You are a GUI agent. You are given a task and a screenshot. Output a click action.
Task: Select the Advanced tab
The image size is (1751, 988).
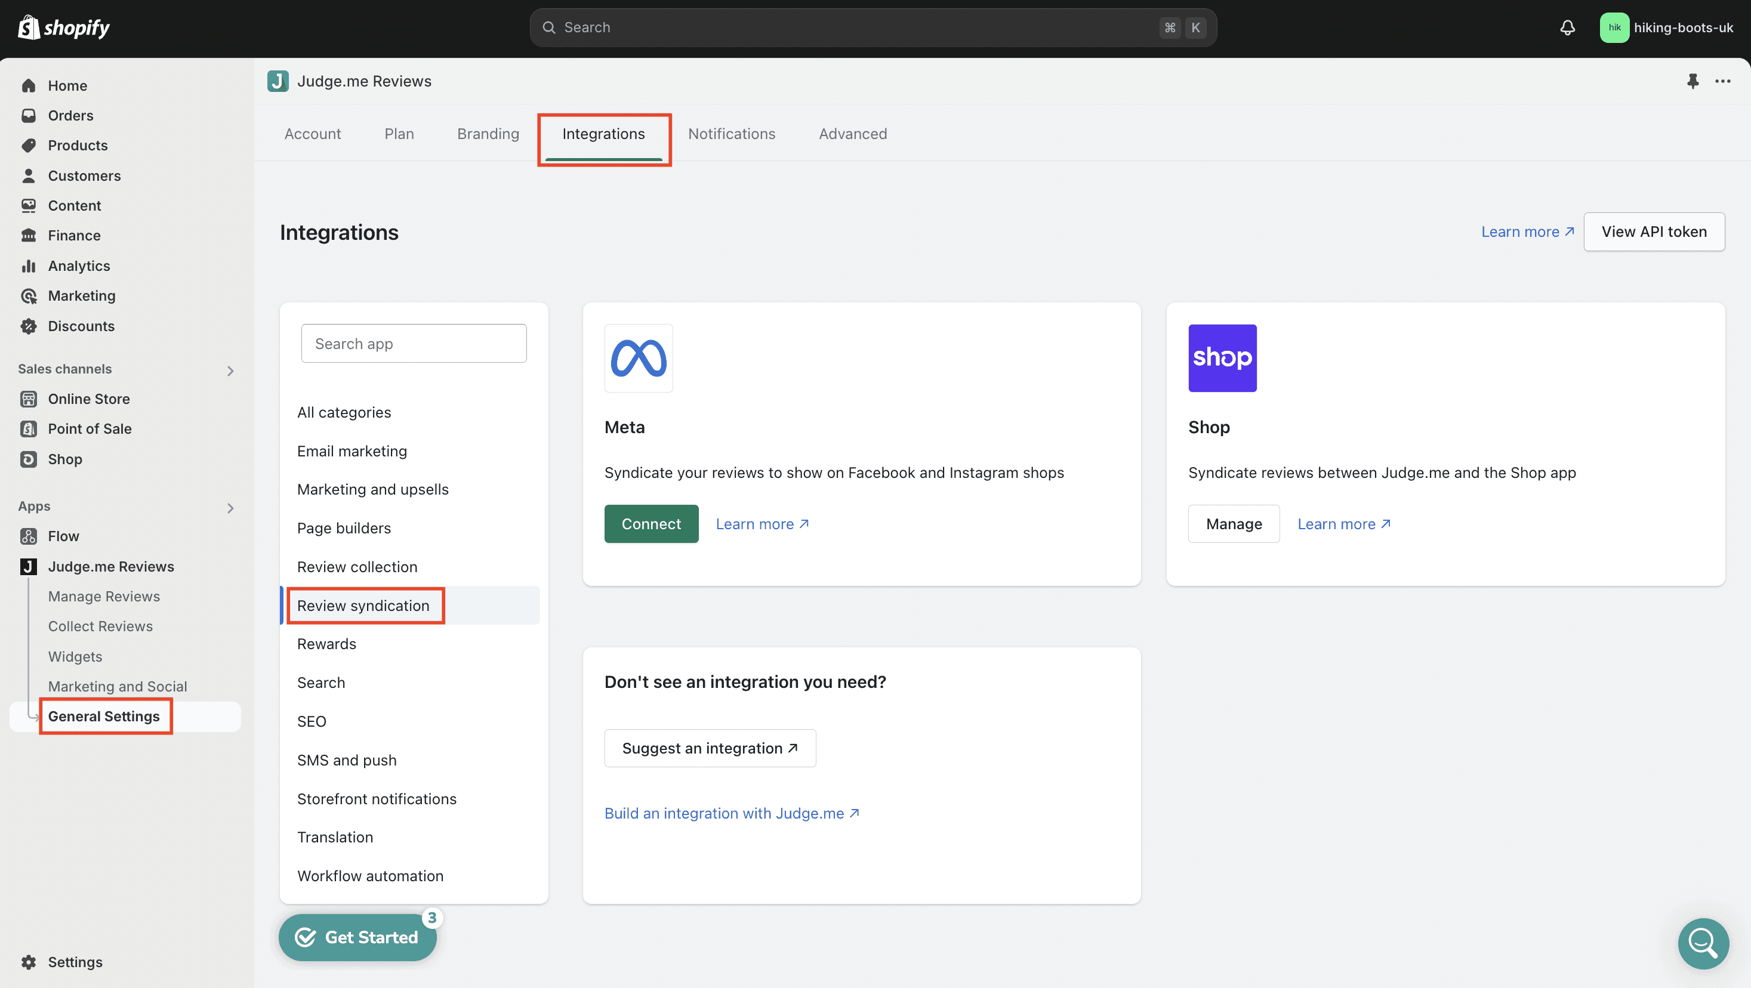tap(853, 134)
